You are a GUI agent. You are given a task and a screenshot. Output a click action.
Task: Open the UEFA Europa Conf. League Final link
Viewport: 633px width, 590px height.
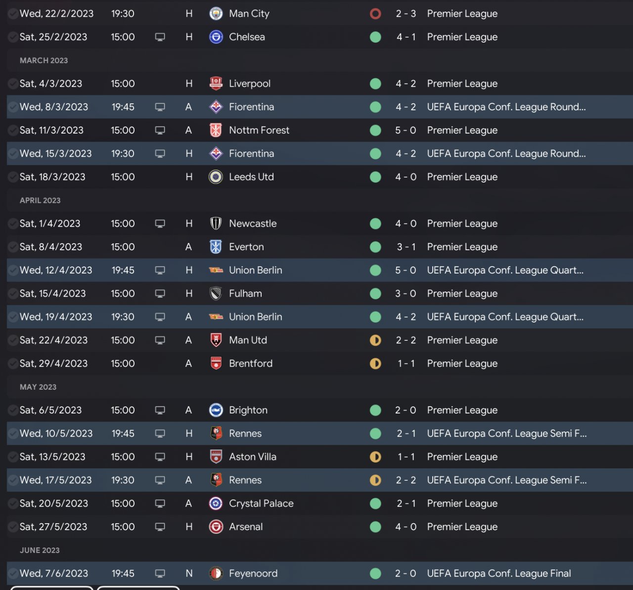coord(498,574)
